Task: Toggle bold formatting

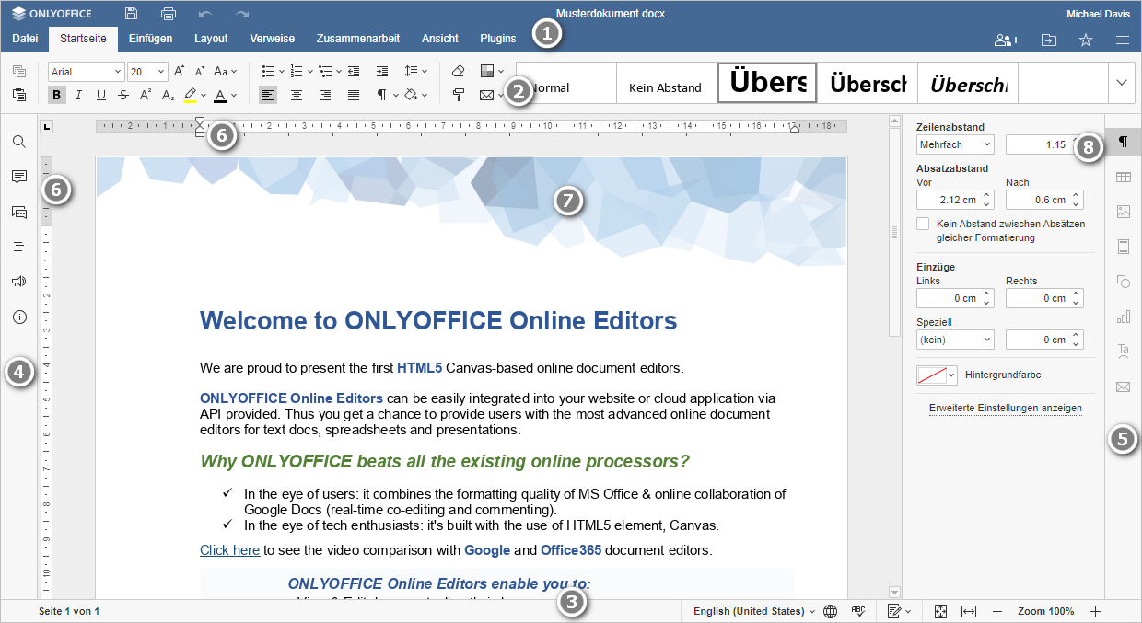Action: 56,95
